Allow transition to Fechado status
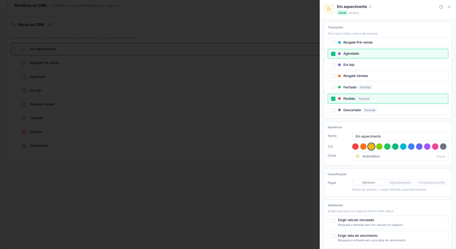456x249 pixels. (x=333, y=87)
